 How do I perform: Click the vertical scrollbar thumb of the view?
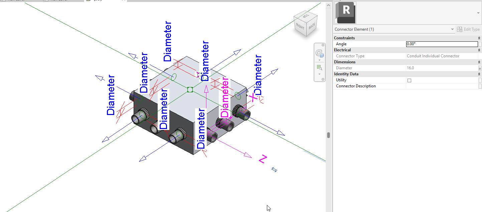(x=328, y=135)
